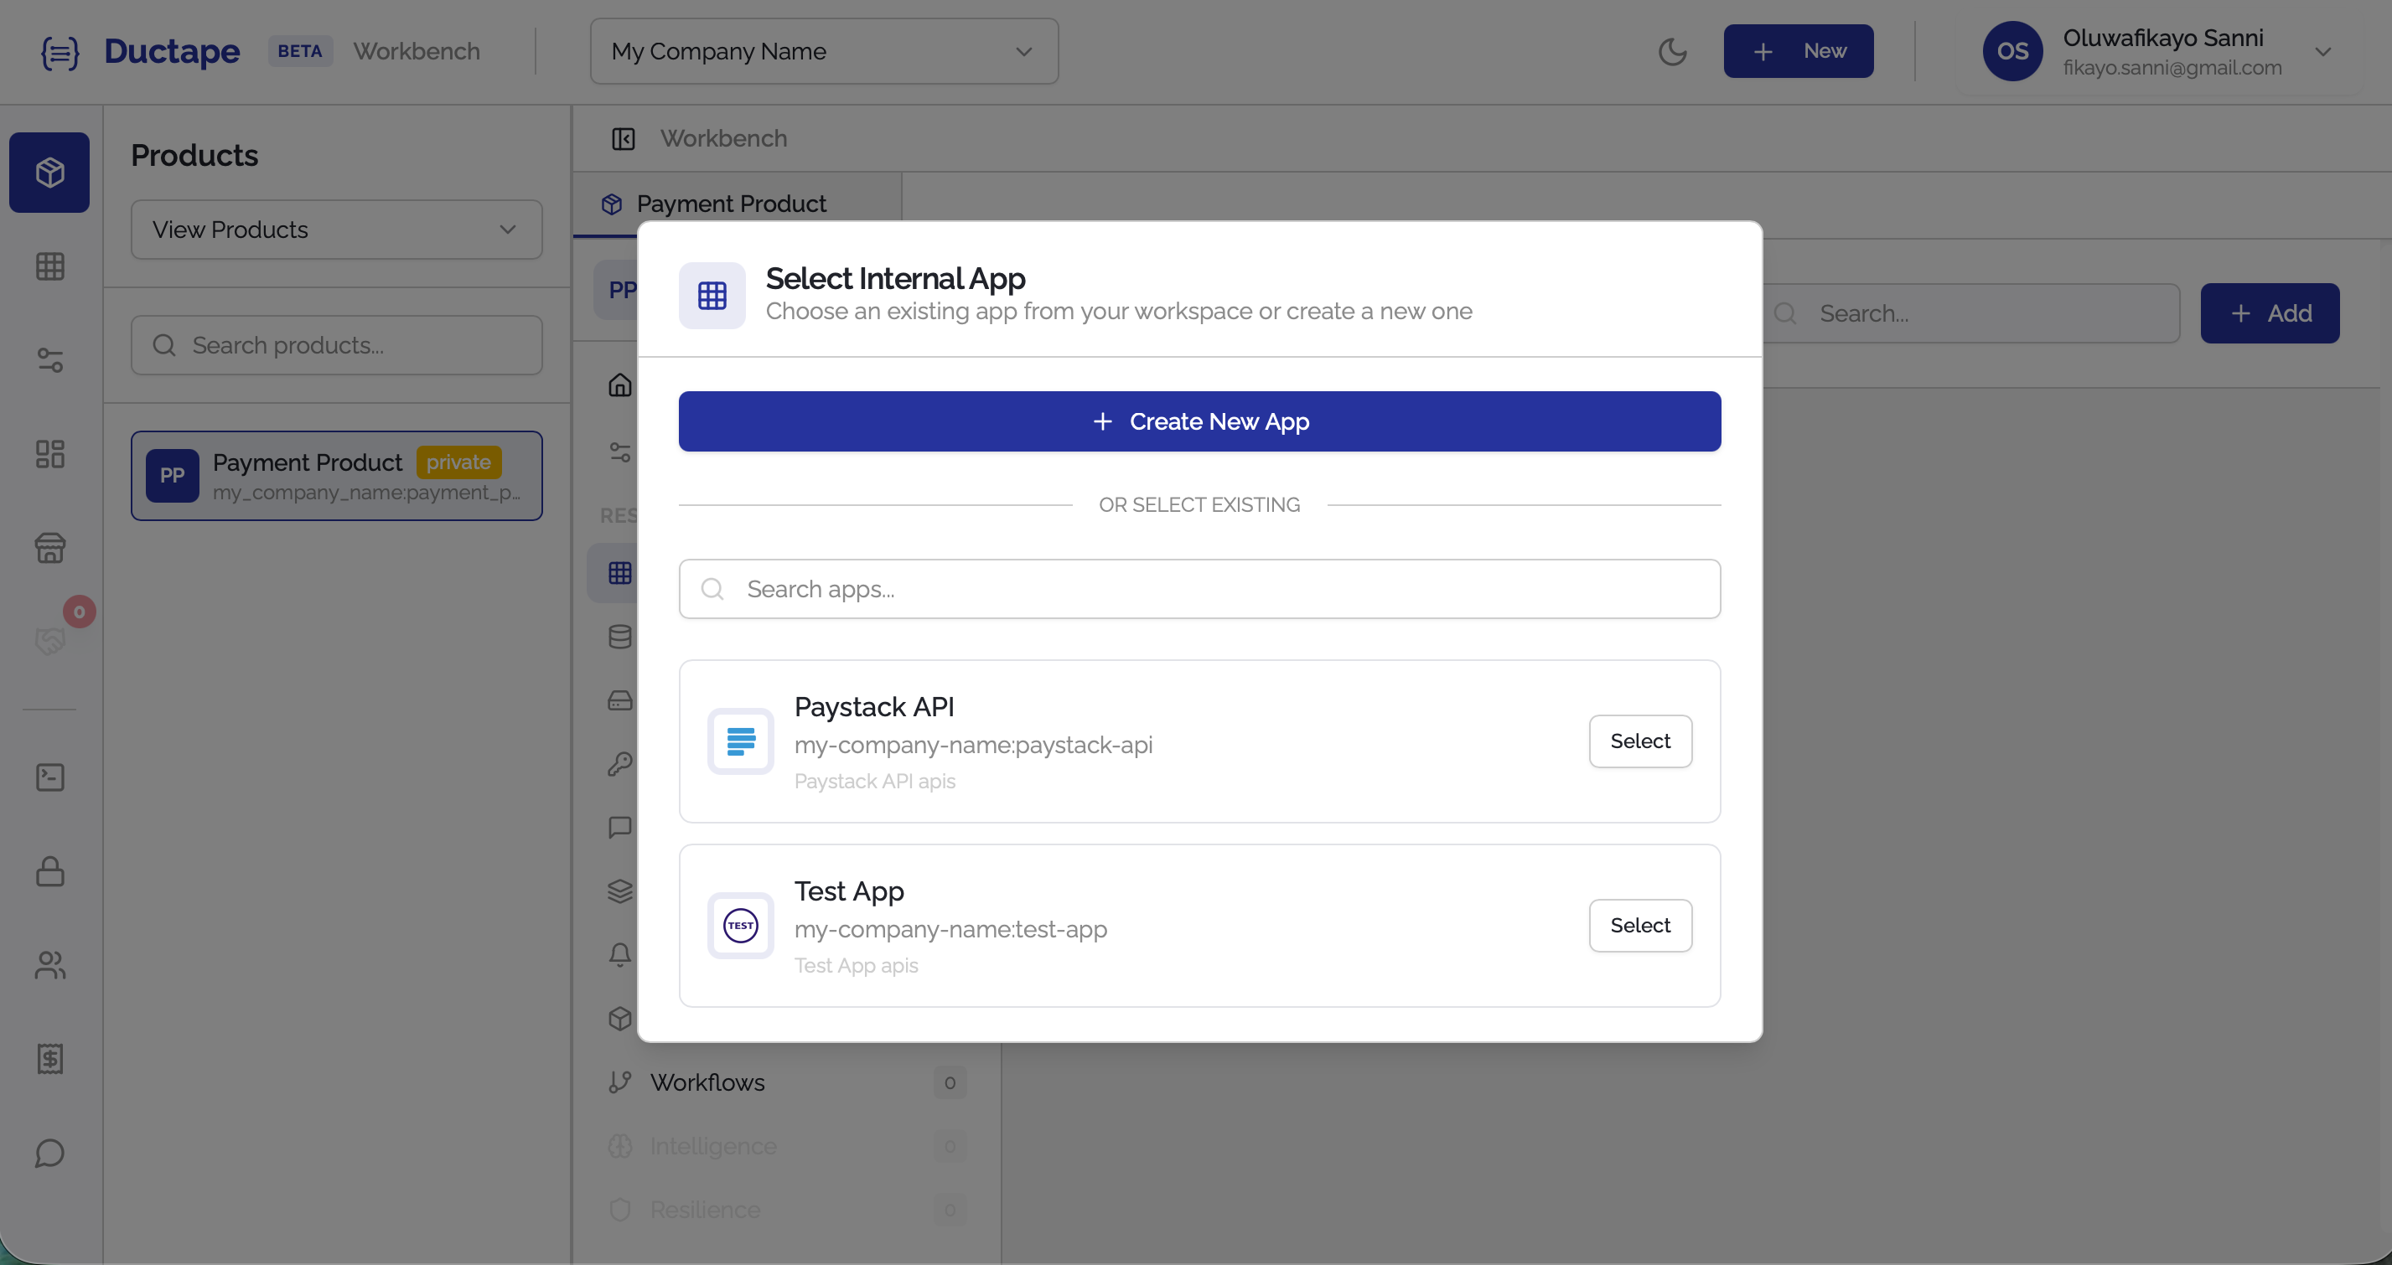Switch to the Workbench tab
Viewport: 2392px width, 1265px height.
(723, 137)
